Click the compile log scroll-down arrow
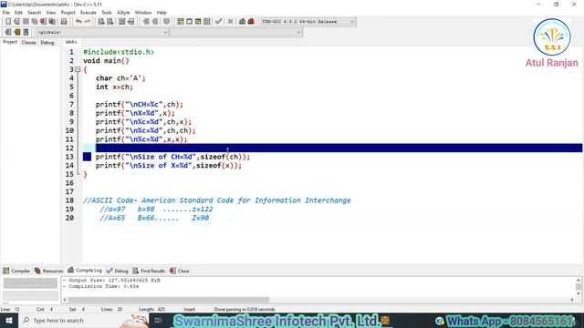The height and width of the screenshot is (328, 584). pos(579,293)
